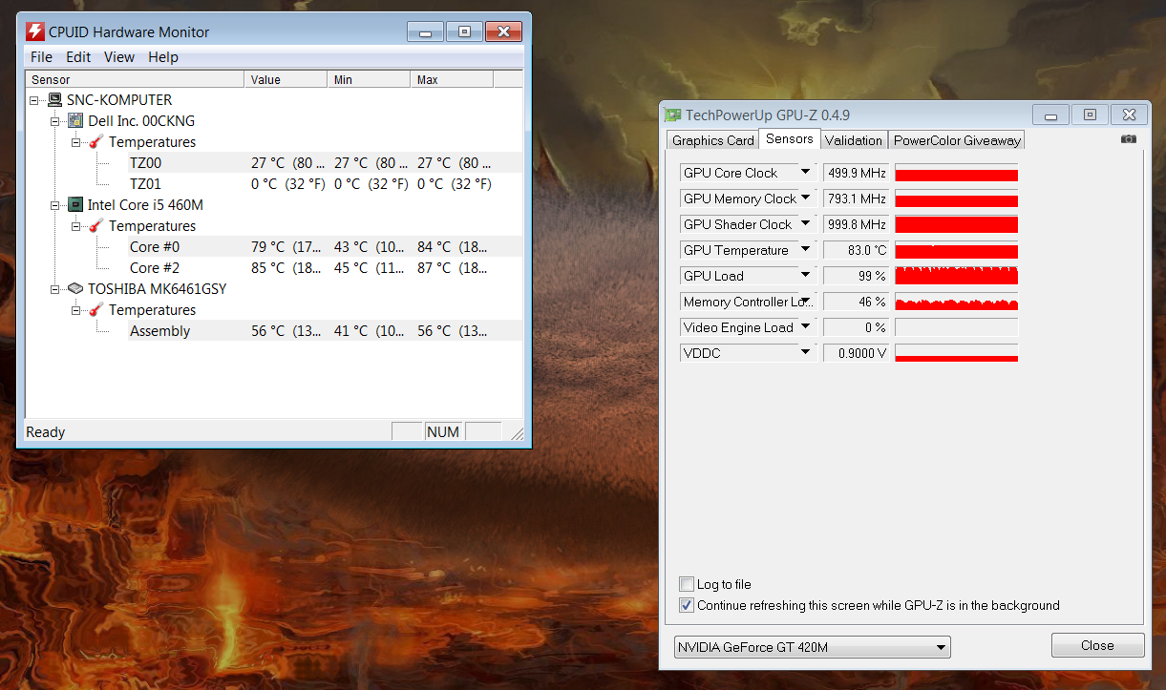This screenshot has height=690, width=1166.
Task: Click the Min column header
Action: pos(369,80)
